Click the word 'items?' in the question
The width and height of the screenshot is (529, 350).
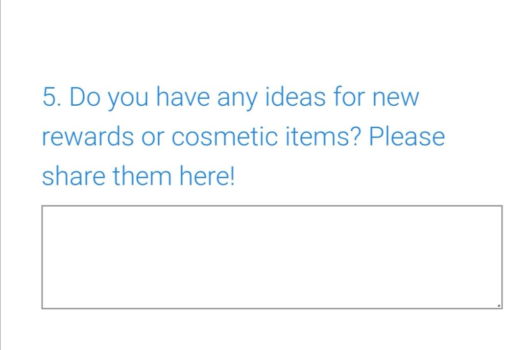pyautogui.click(x=324, y=136)
